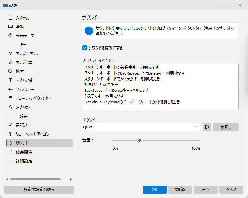Click the sidebar scrollbar right arrow
The width and height of the screenshot is (248, 198).
pos(71,179)
